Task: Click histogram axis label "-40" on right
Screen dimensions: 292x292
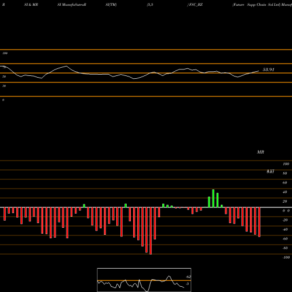Action: (285, 230)
